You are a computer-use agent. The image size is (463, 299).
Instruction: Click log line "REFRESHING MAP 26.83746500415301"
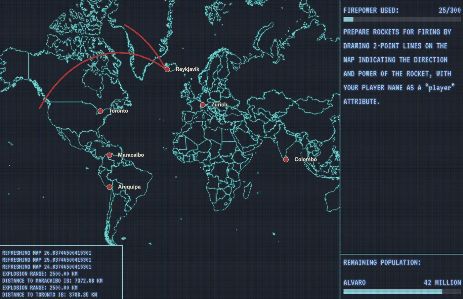click(47, 253)
